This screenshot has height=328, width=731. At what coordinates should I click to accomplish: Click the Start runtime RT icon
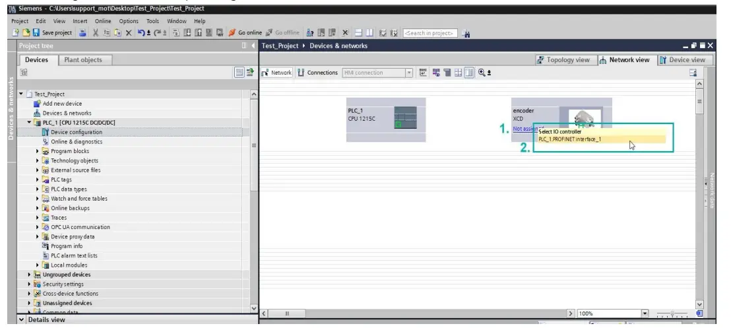220,32
